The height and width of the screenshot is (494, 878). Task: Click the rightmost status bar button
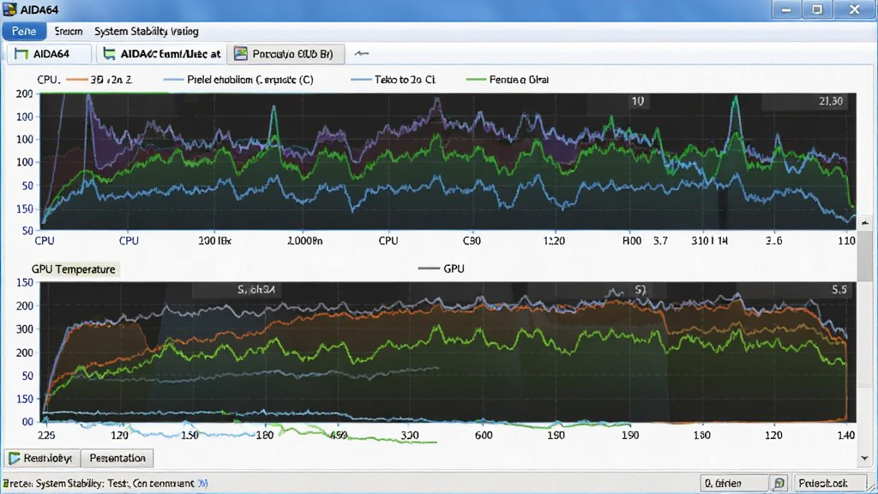(x=828, y=484)
